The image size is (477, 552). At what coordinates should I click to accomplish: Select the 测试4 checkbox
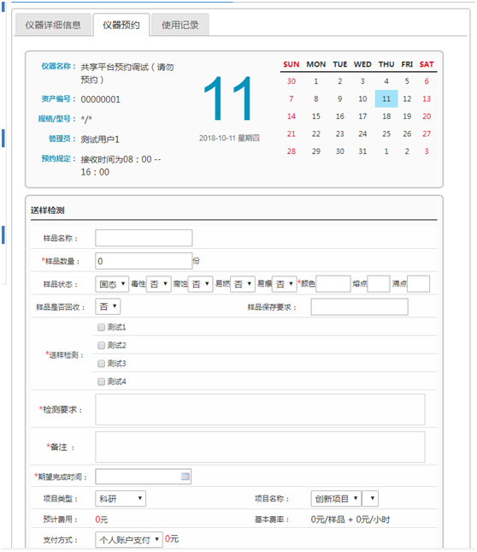(x=101, y=382)
